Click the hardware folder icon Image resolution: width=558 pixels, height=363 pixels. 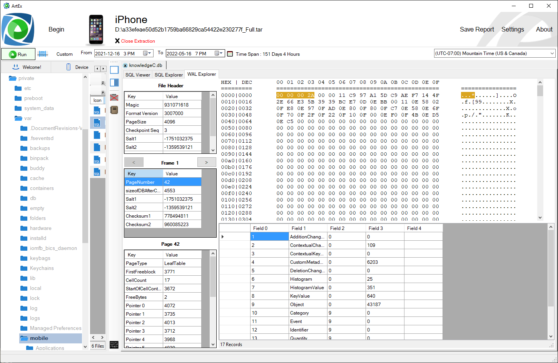[x=24, y=228]
